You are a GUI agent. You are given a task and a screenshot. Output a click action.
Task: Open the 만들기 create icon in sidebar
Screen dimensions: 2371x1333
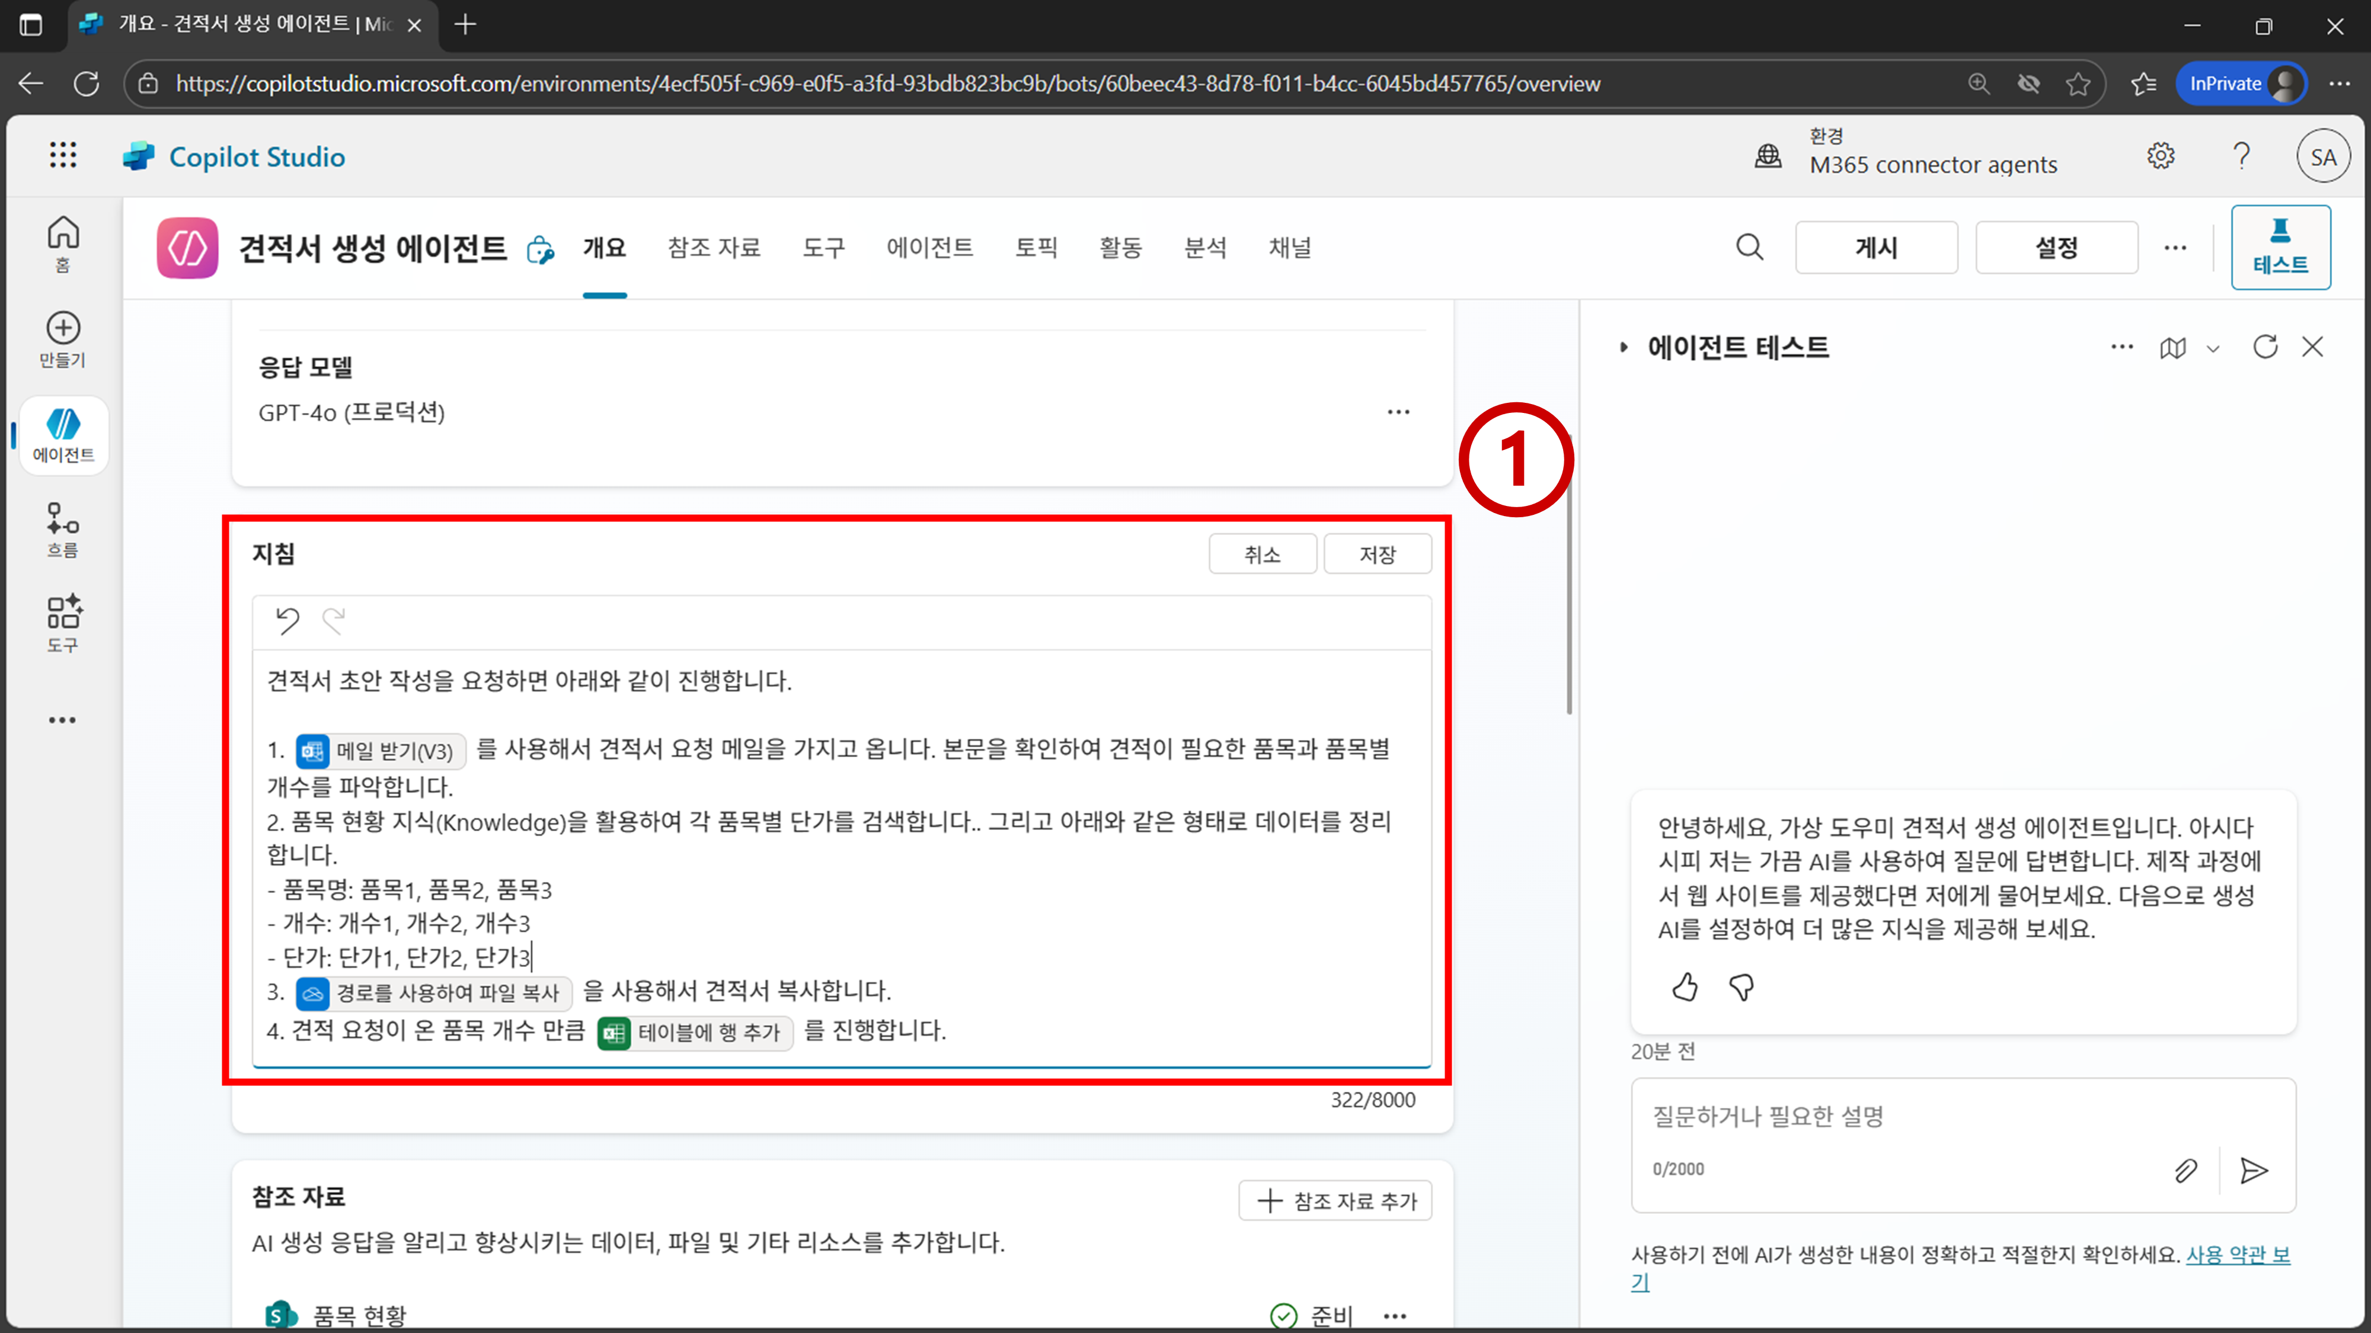(x=63, y=338)
